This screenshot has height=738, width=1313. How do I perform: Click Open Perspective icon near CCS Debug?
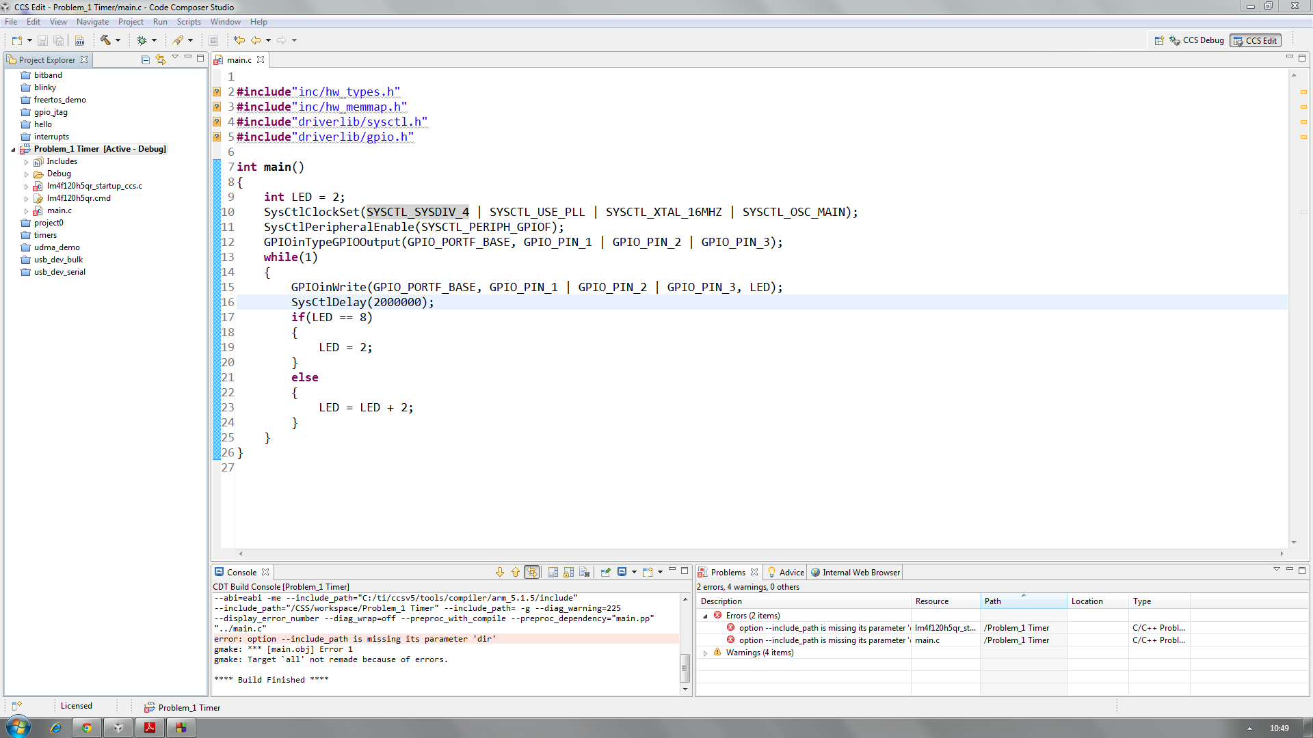(x=1159, y=40)
